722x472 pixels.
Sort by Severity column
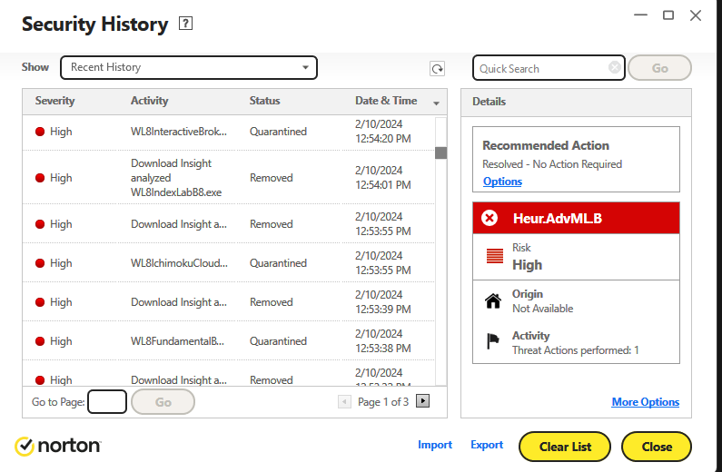click(x=54, y=101)
